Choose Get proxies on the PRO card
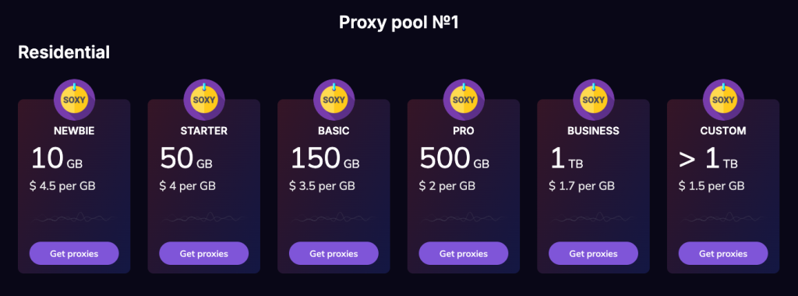798x296 pixels. (464, 253)
